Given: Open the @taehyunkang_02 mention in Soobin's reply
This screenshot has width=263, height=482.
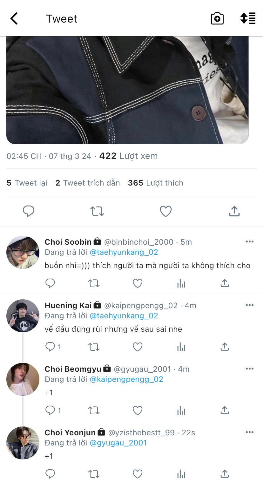Looking at the screenshot, I should click(x=124, y=252).
